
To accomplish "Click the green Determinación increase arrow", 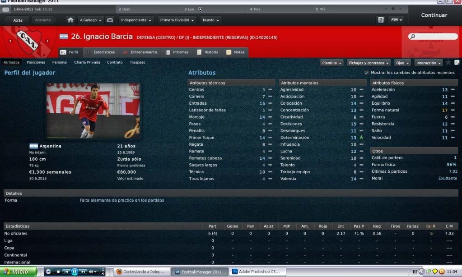I will point(361,138).
